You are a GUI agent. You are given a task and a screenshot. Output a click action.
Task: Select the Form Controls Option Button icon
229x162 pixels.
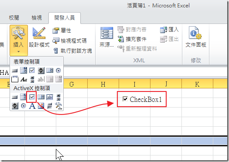tap(58, 71)
